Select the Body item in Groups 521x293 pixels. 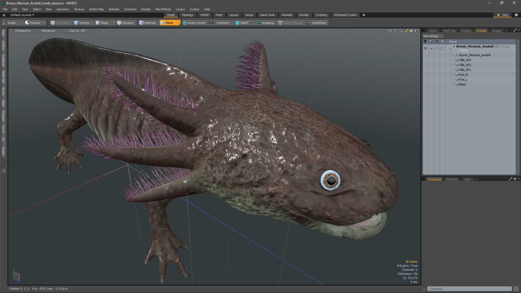click(463, 84)
